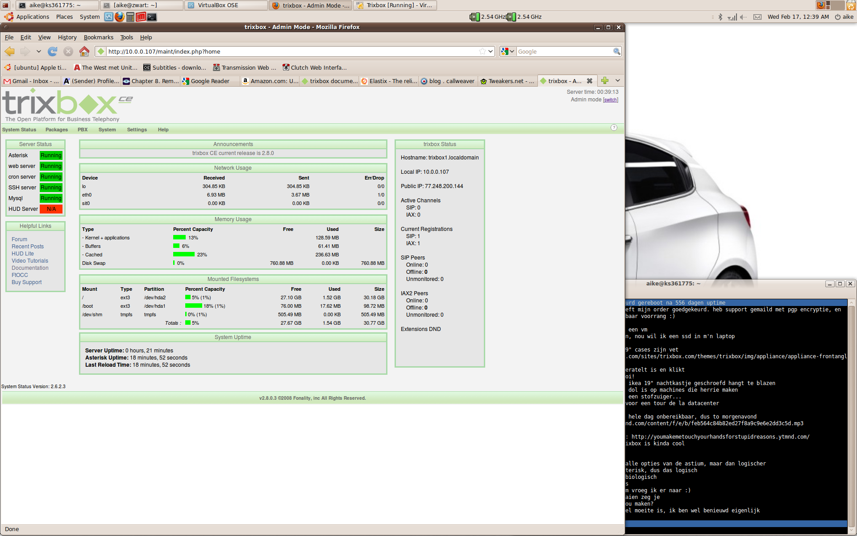The width and height of the screenshot is (857, 536).
Task: Open the Clutch Web Interface bookmark
Action: (x=314, y=68)
